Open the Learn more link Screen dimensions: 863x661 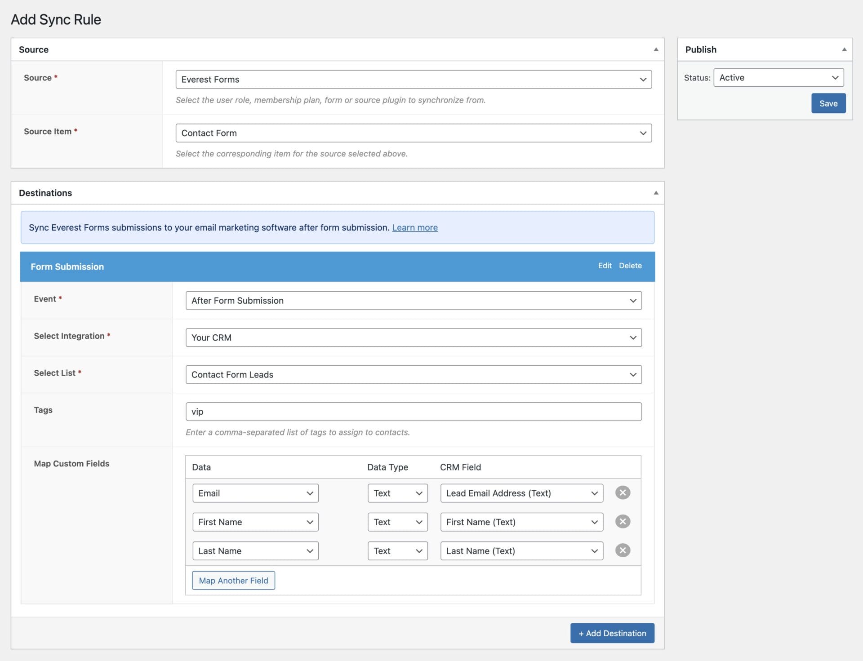[415, 227]
